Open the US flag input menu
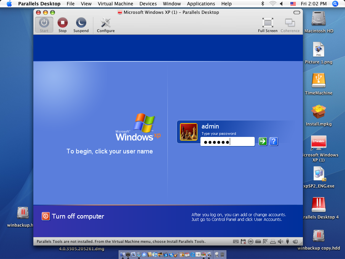Screen dimensions: 345x259 coord(293,4)
